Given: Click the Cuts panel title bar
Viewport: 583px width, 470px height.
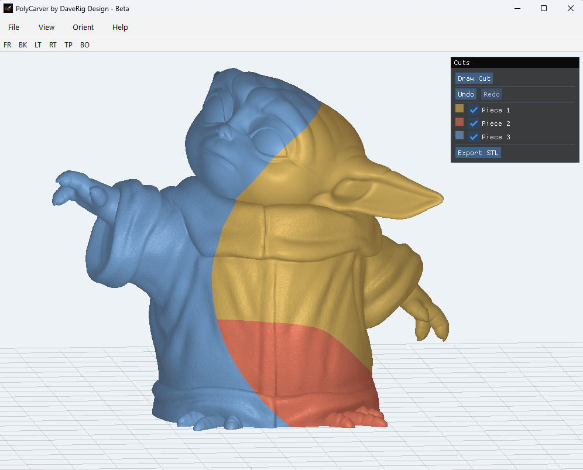Looking at the screenshot, I should pos(515,63).
